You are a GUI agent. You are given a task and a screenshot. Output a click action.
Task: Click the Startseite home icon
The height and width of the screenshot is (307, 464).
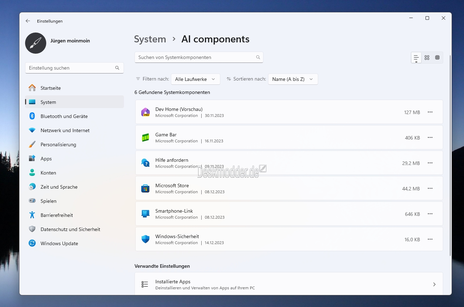coord(32,88)
